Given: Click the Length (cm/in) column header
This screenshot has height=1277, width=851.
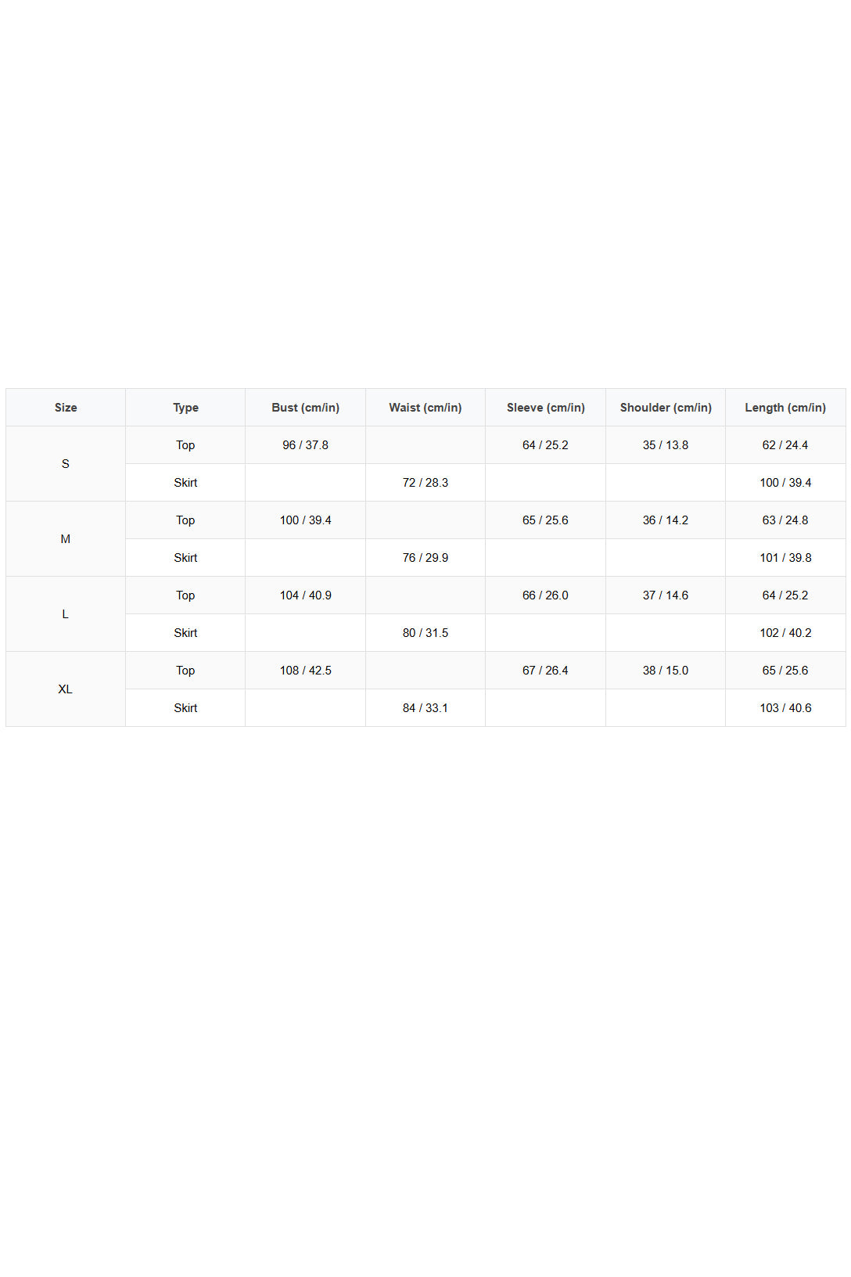Looking at the screenshot, I should (785, 408).
